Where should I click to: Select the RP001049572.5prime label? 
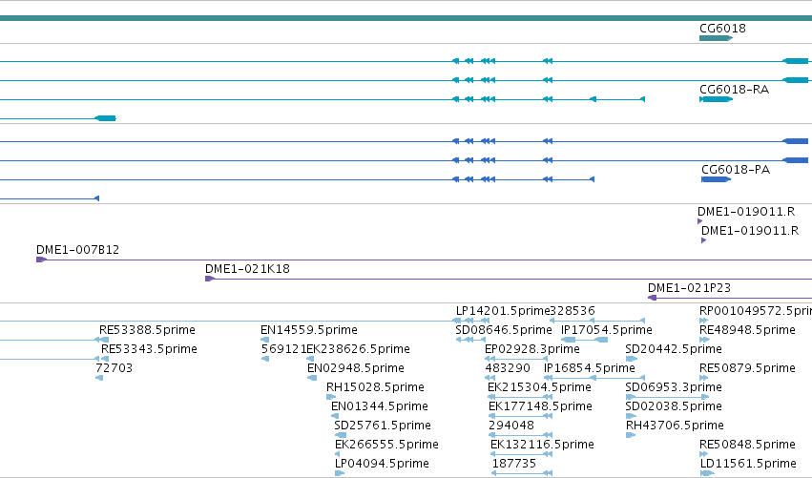coord(756,311)
